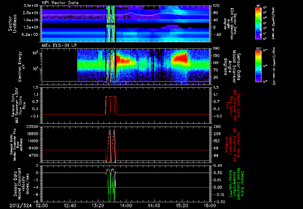The image size is (303, 209).
Task: Select the "NPI Vector Data" panel title
Action: tap(60, 3)
